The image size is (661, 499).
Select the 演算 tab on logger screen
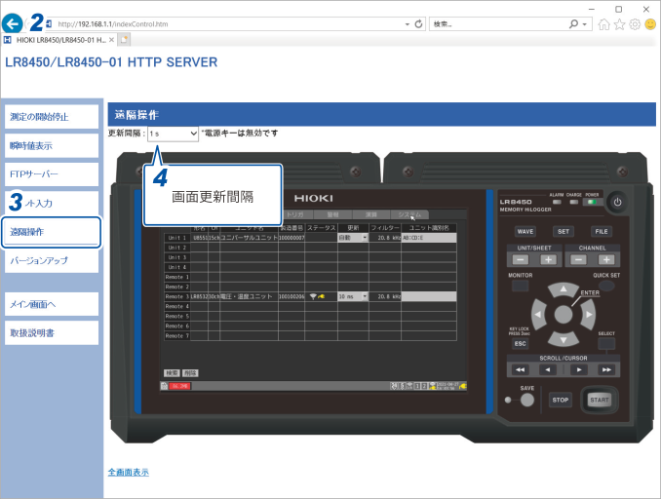371,214
